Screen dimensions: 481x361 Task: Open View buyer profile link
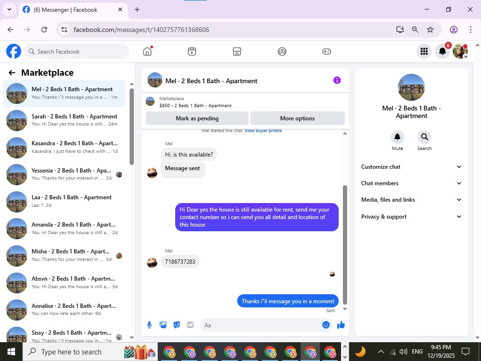(263, 131)
